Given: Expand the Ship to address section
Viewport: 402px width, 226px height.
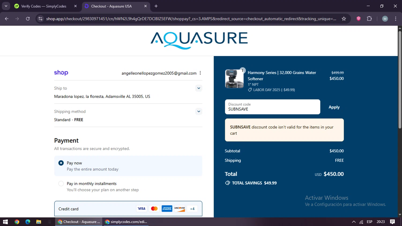Looking at the screenshot, I should click(x=199, y=88).
